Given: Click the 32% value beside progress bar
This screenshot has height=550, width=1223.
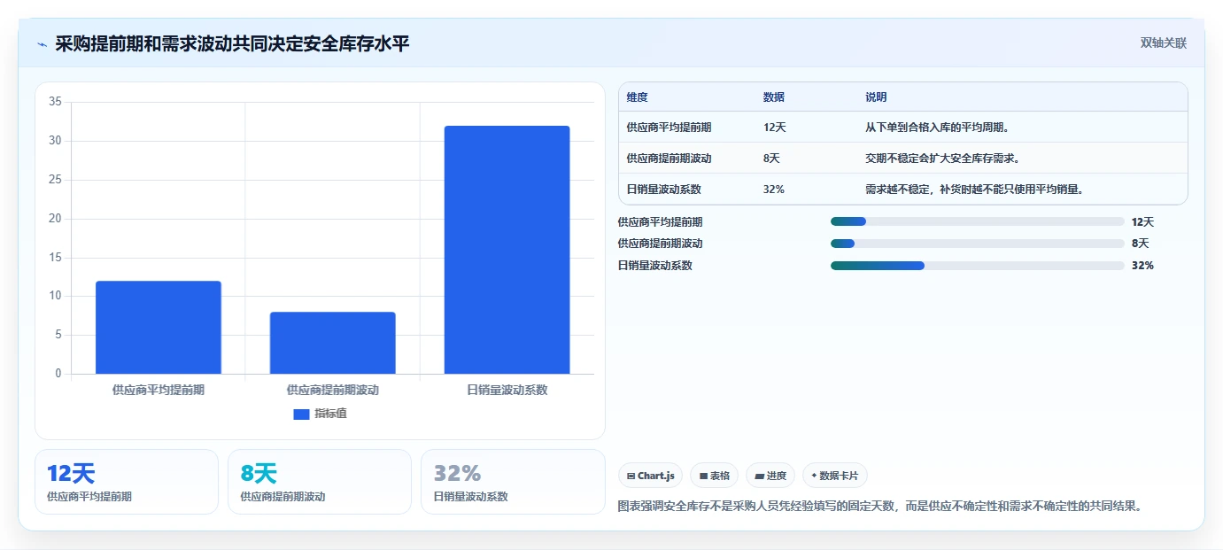Looking at the screenshot, I should click(x=1142, y=266).
